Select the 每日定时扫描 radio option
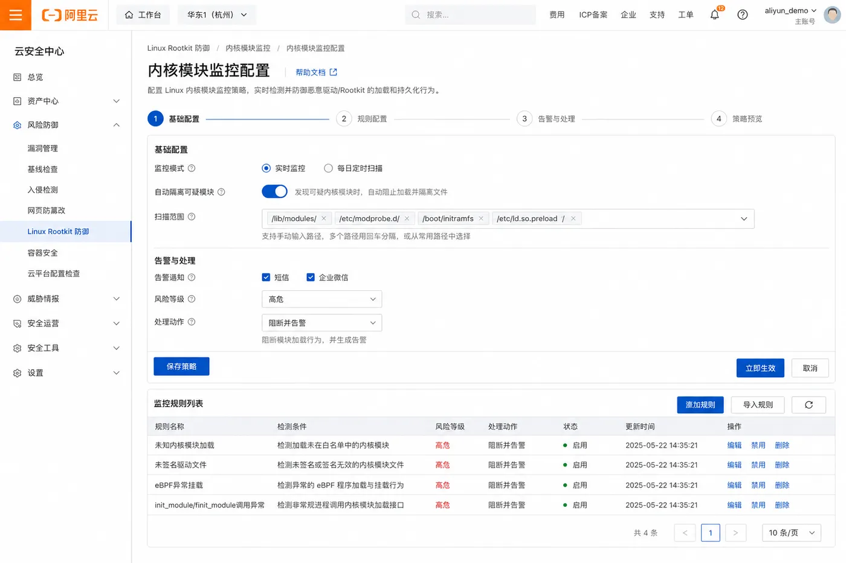This screenshot has height=563, width=846. 329,168
